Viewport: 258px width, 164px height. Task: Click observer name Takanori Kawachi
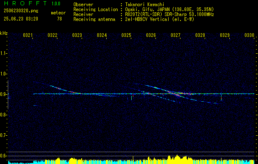145,5
